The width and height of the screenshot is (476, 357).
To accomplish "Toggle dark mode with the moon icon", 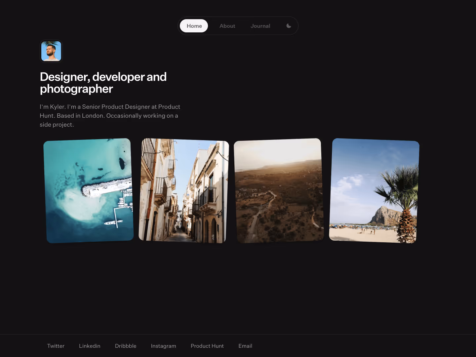I will click(289, 26).
